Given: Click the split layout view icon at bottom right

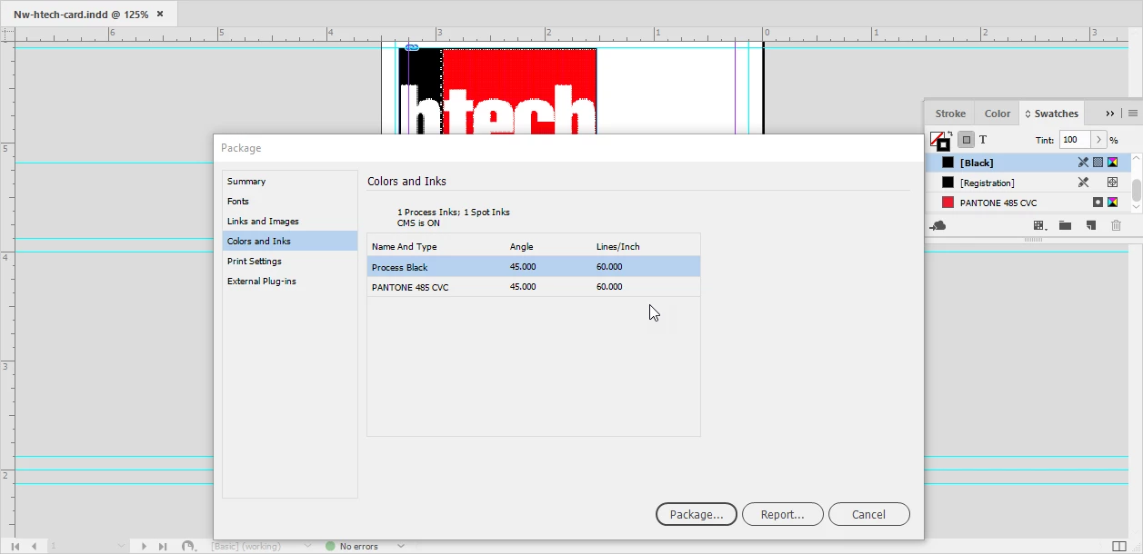Looking at the screenshot, I should click(x=1119, y=546).
